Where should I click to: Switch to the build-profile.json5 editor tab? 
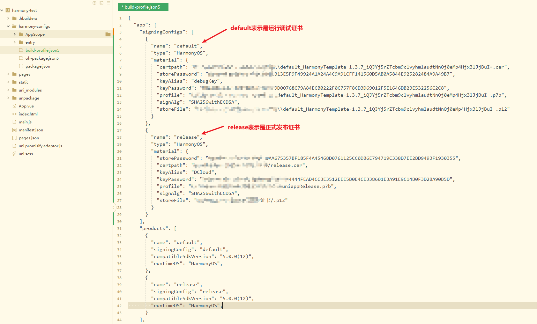(143, 7)
